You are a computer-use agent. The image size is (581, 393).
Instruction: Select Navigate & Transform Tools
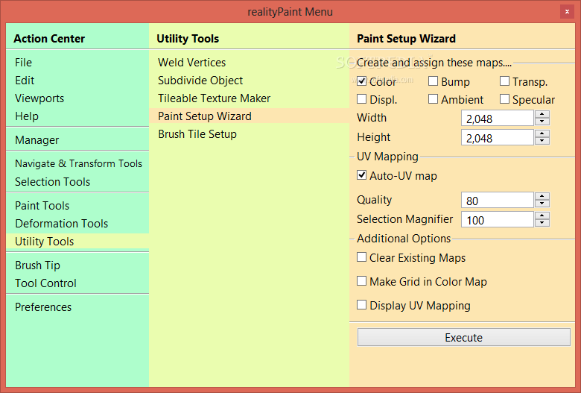[x=77, y=163]
